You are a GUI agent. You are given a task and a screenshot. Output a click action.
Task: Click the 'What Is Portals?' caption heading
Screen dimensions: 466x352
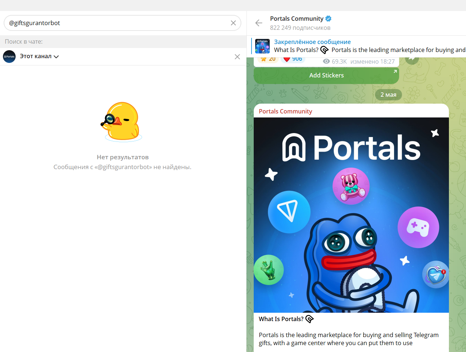pyautogui.click(x=281, y=319)
